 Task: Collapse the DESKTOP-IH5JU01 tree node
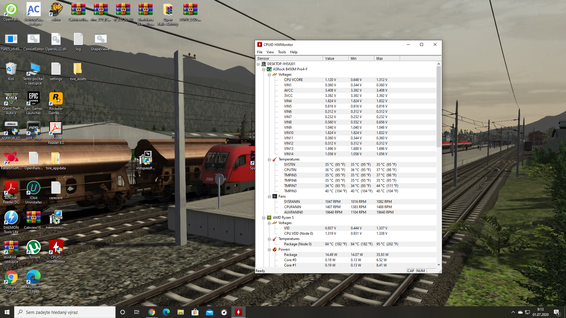[258, 64]
